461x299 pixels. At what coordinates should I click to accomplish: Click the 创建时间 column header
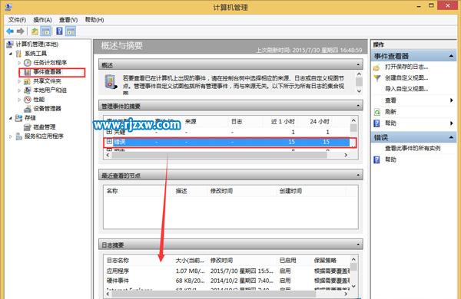(x=290, y=191)
